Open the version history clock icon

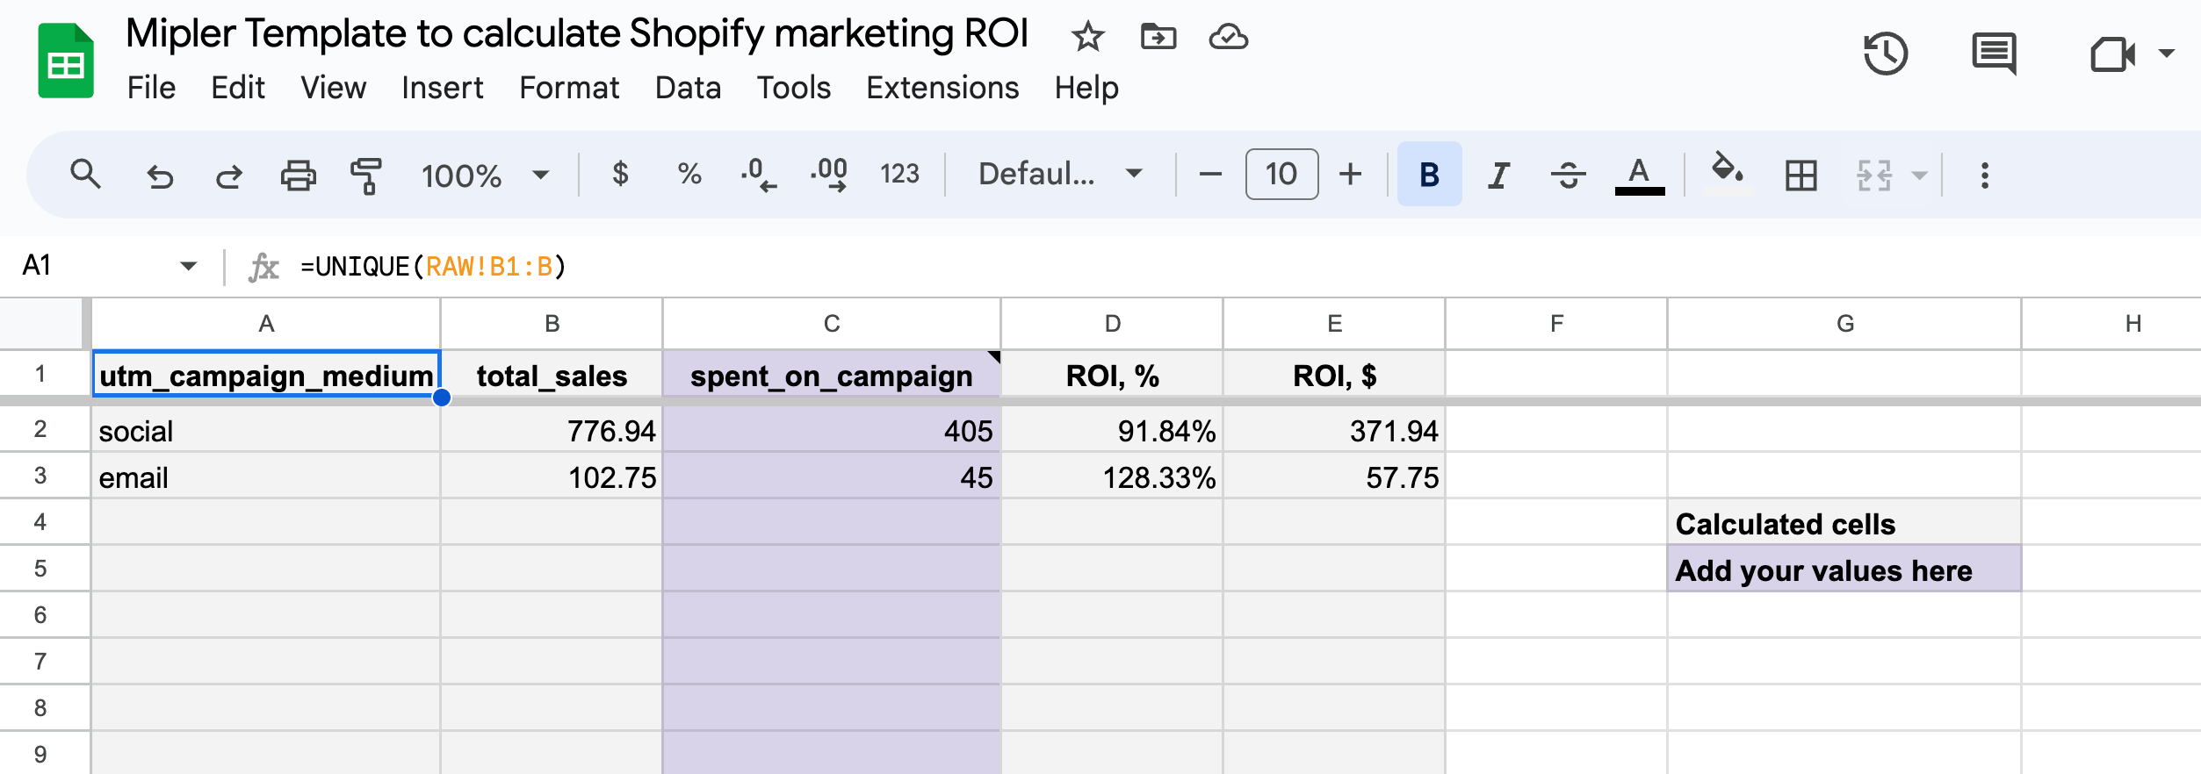pyautogui.click(x=1886, y=54)
